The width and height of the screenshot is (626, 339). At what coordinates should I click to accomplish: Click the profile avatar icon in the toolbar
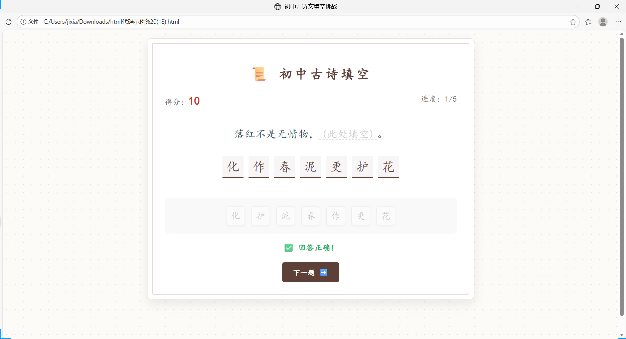603,22
